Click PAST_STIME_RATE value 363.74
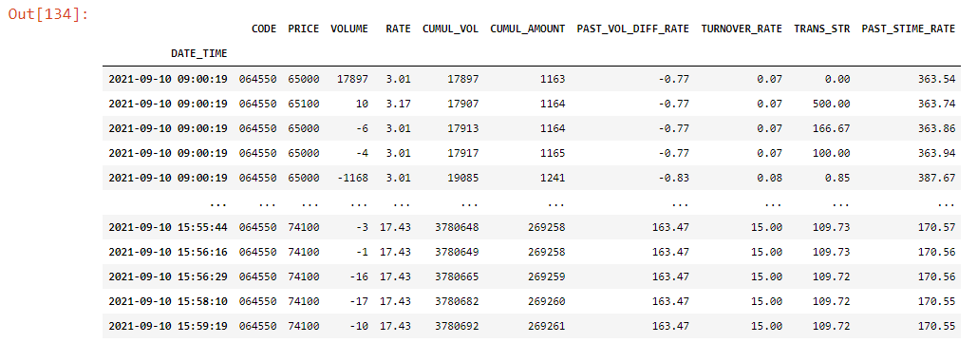This screenshot has height=343, width=977. pos(936,104)
